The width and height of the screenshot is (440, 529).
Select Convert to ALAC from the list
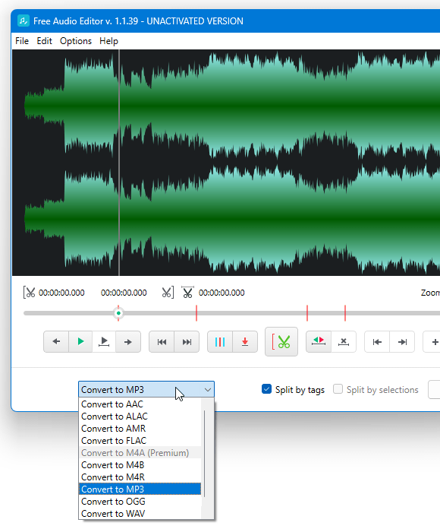click(x=140, y=416)
